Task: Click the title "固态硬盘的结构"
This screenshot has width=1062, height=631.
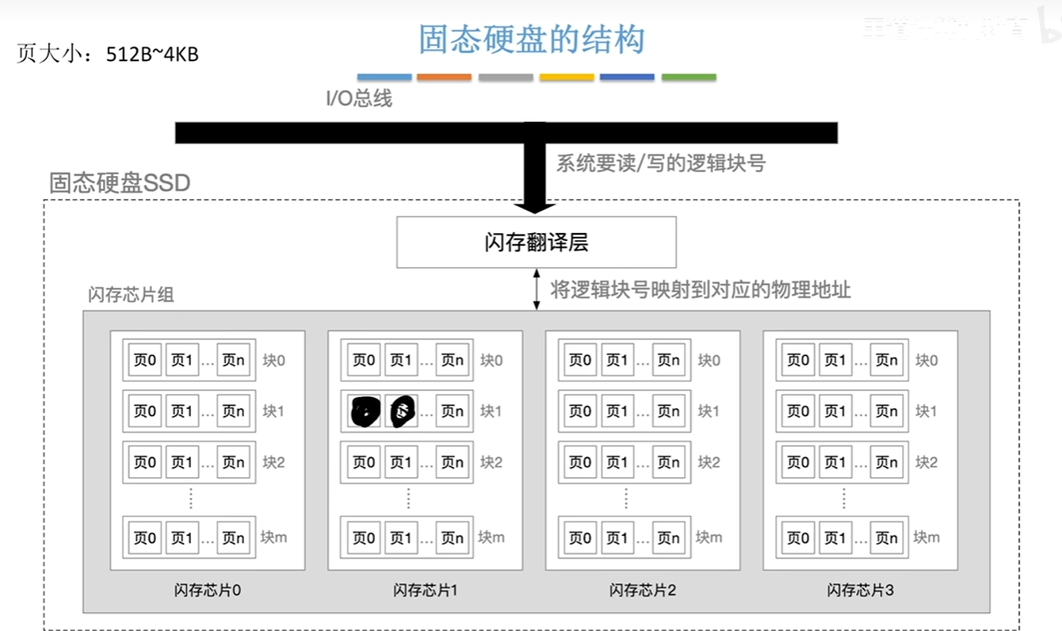Action: point(532,40)
